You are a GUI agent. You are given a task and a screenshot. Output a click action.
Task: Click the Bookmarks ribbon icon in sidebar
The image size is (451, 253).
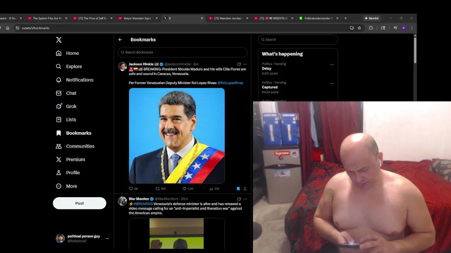tap(58, 133)
